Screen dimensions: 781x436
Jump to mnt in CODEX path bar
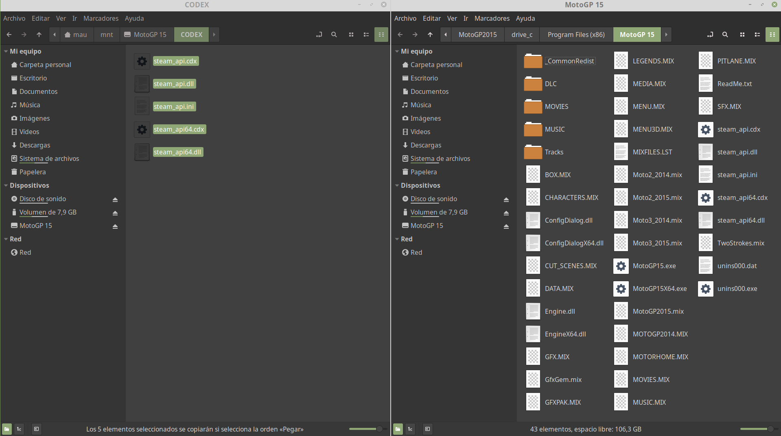pos(107,35)
